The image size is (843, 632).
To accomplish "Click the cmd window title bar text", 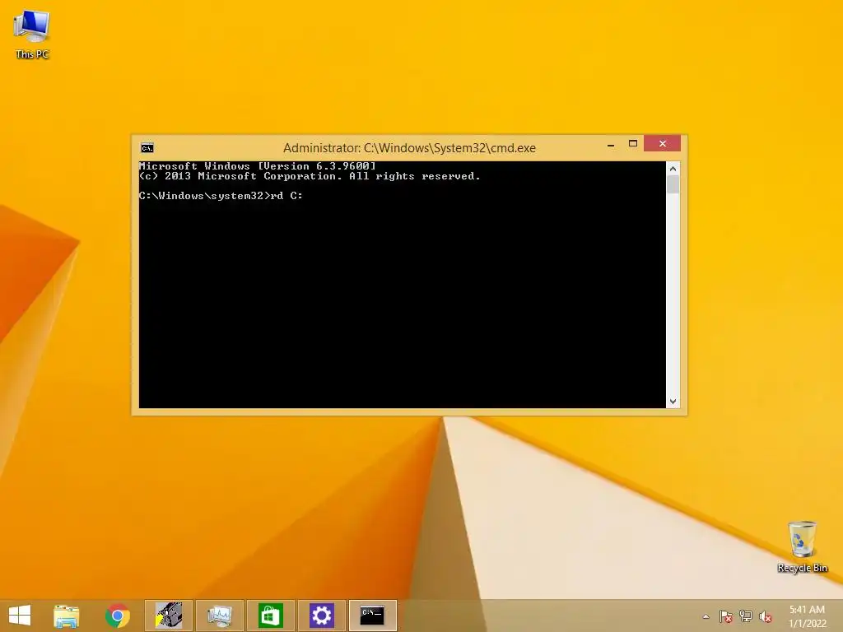I will pyautogui.click(x=409, y=148).
